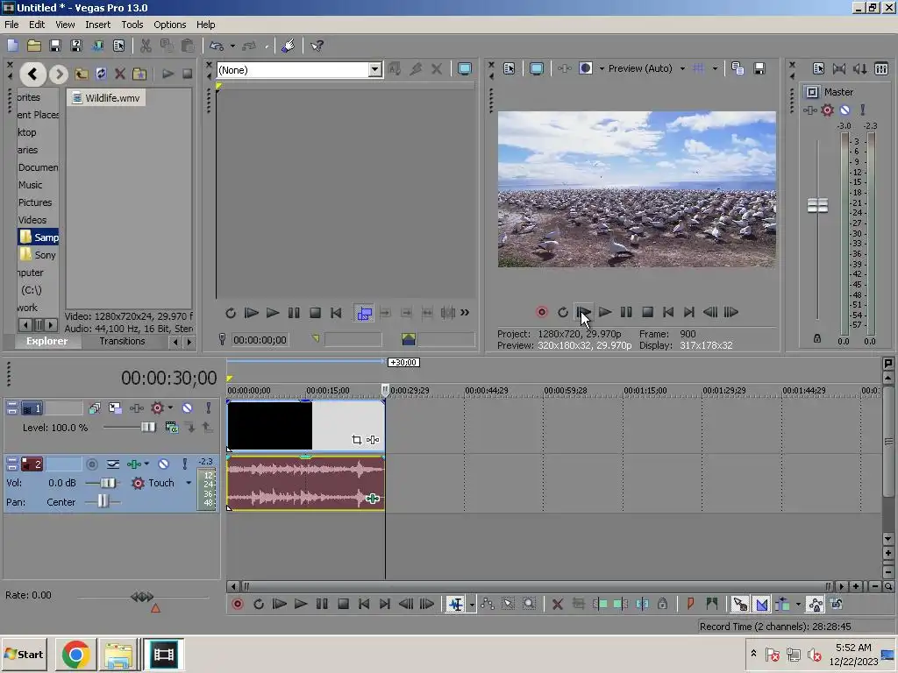Open a project with folder icon
This screenshot has width=898, height=673.
tap(34, 46)
